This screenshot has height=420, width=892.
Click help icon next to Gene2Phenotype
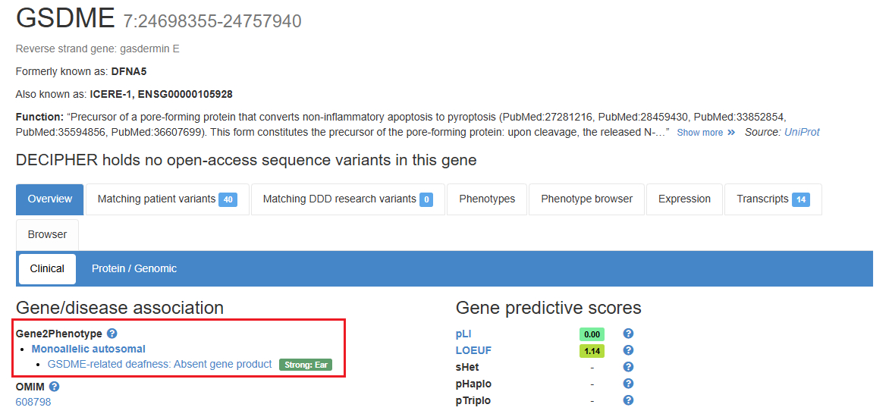(112, 334)
